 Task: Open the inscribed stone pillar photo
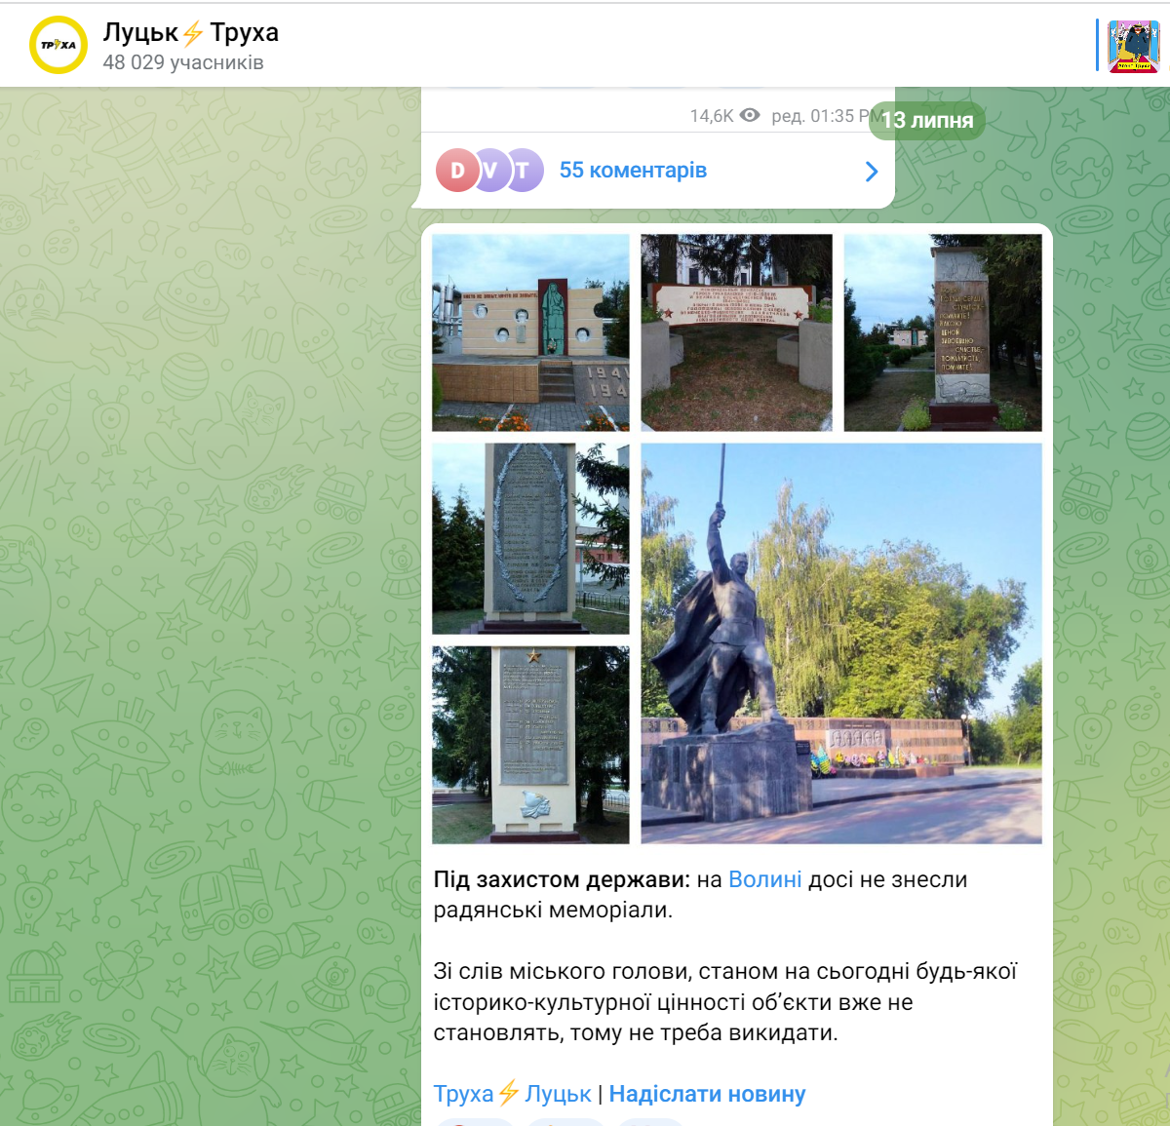942,332
